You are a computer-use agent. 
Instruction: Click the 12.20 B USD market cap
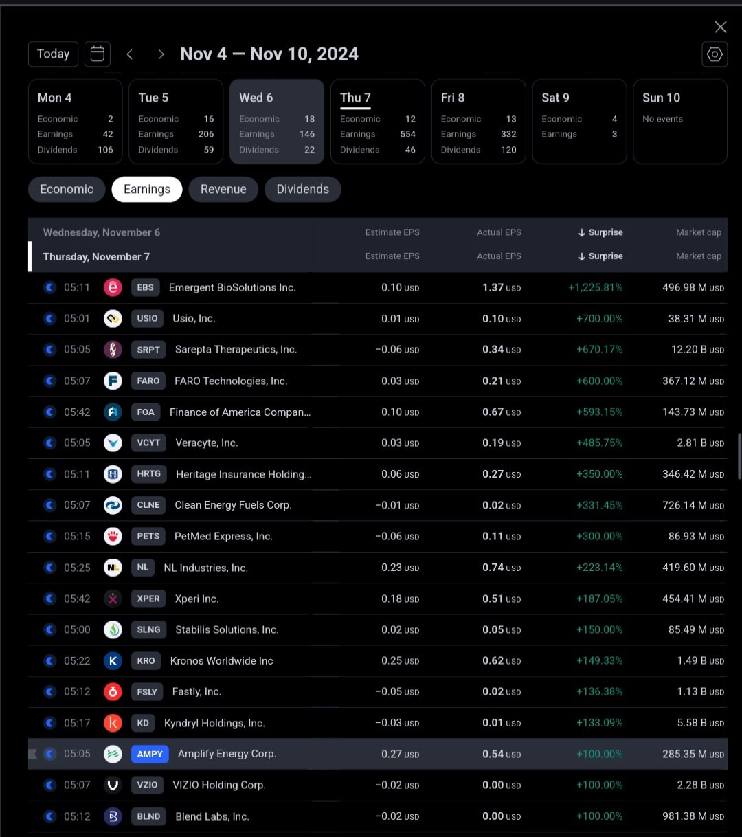pyautogui.click(x=697, y=350)
